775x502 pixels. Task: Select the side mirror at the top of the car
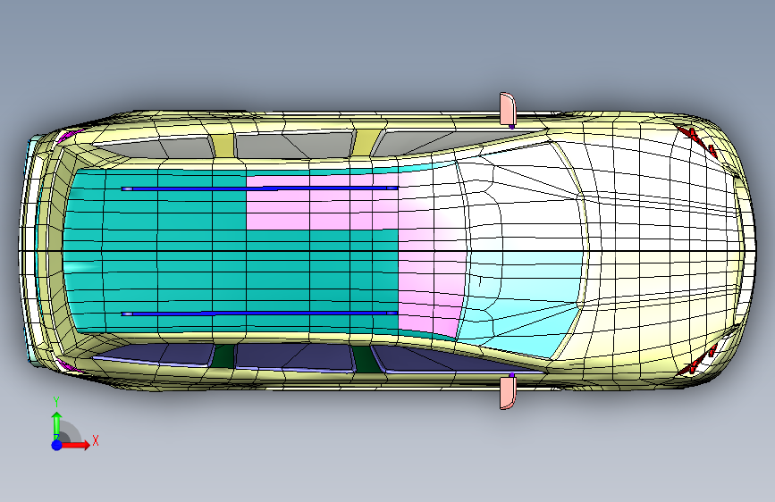click(x=508, y=109)
